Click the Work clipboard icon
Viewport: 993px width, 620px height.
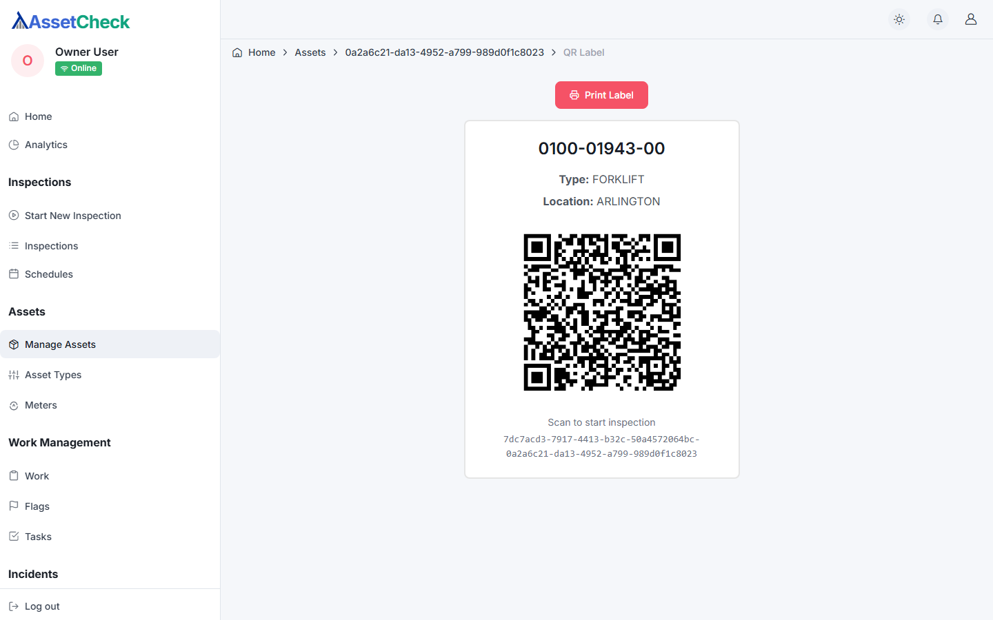[14, 476]
